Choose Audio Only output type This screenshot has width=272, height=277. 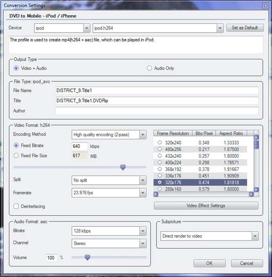[x=149, y=68]
